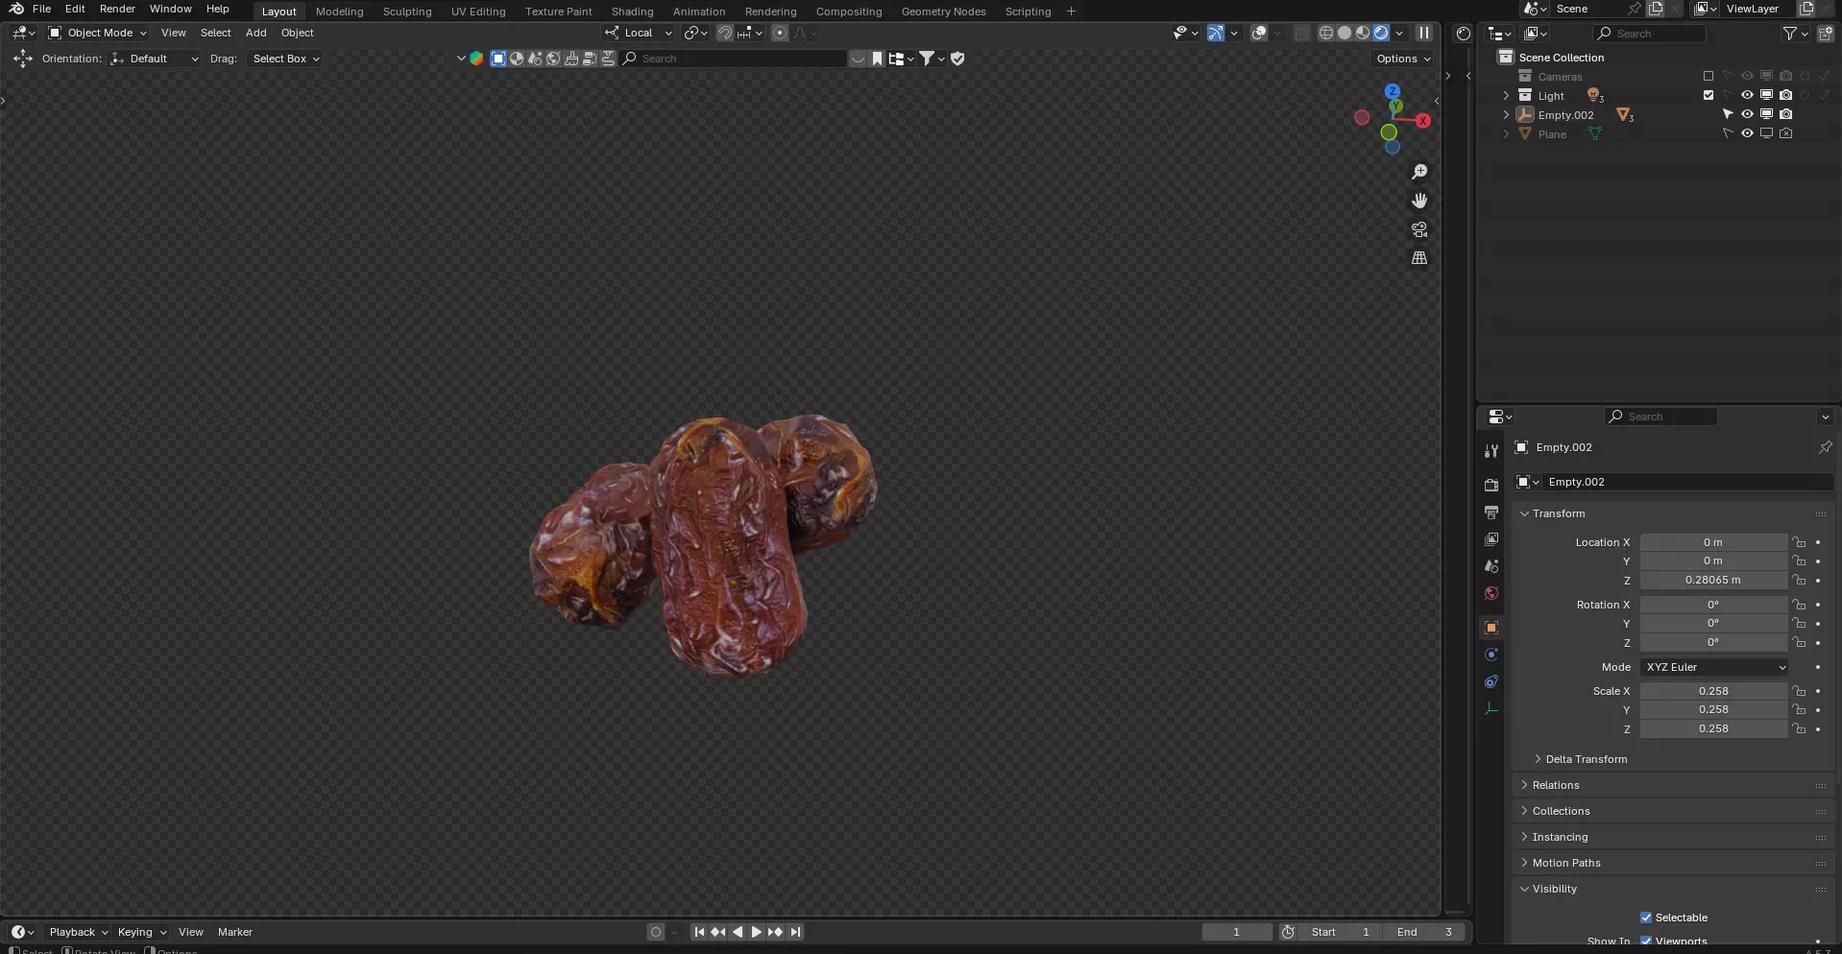Viewport: 1842px width, 954px height.
Task: Jump to the last frame button
Action: coord(795,932)
